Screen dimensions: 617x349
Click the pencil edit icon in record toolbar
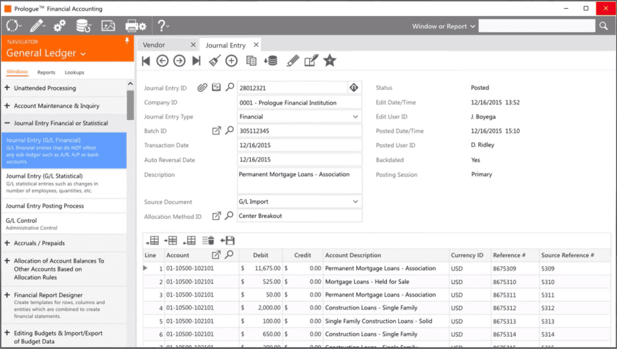click(x=293, y=61)
